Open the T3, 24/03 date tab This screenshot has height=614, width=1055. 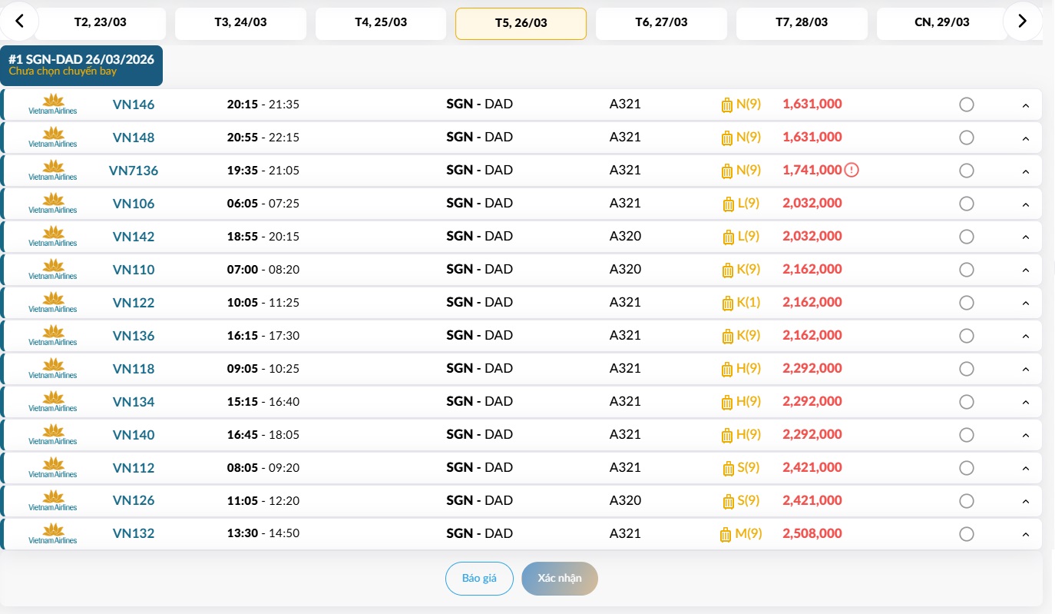pos(240,23)
